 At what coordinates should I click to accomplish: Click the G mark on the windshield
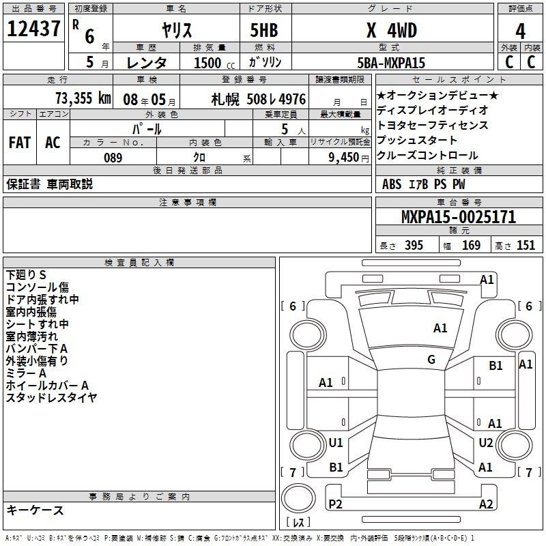431,360
